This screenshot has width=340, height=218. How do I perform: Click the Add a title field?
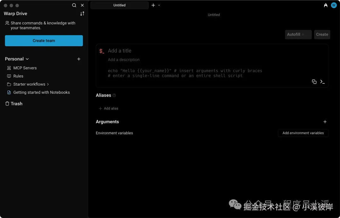[x=120, y=51]
